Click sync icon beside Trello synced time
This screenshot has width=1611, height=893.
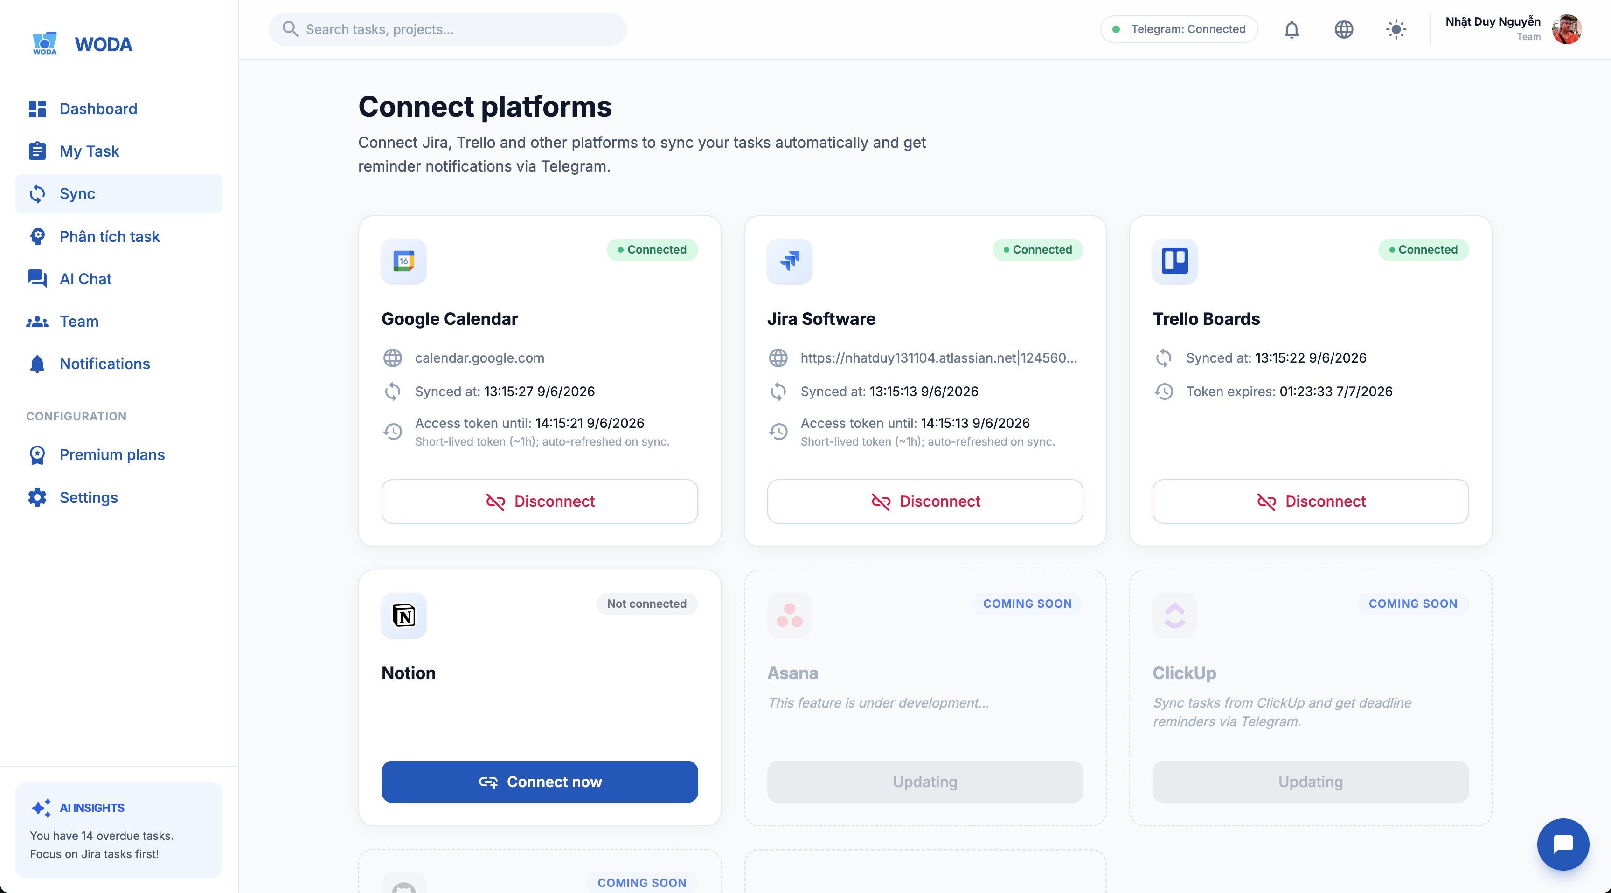(1163, 358)
